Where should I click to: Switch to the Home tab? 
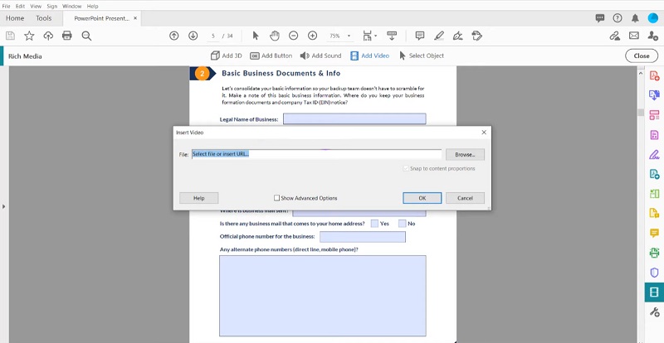(15, 18)
